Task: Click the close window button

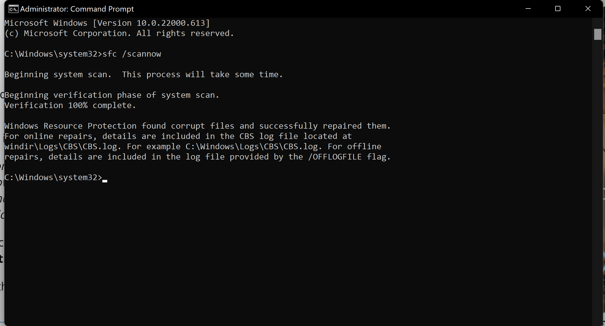Action: pos(587,9)
